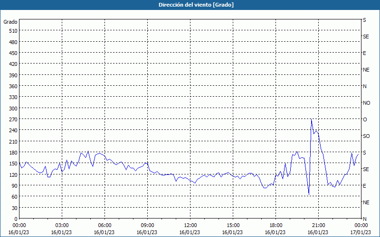
Task: Click the 450 degree axis value
Action: [14, 53]
